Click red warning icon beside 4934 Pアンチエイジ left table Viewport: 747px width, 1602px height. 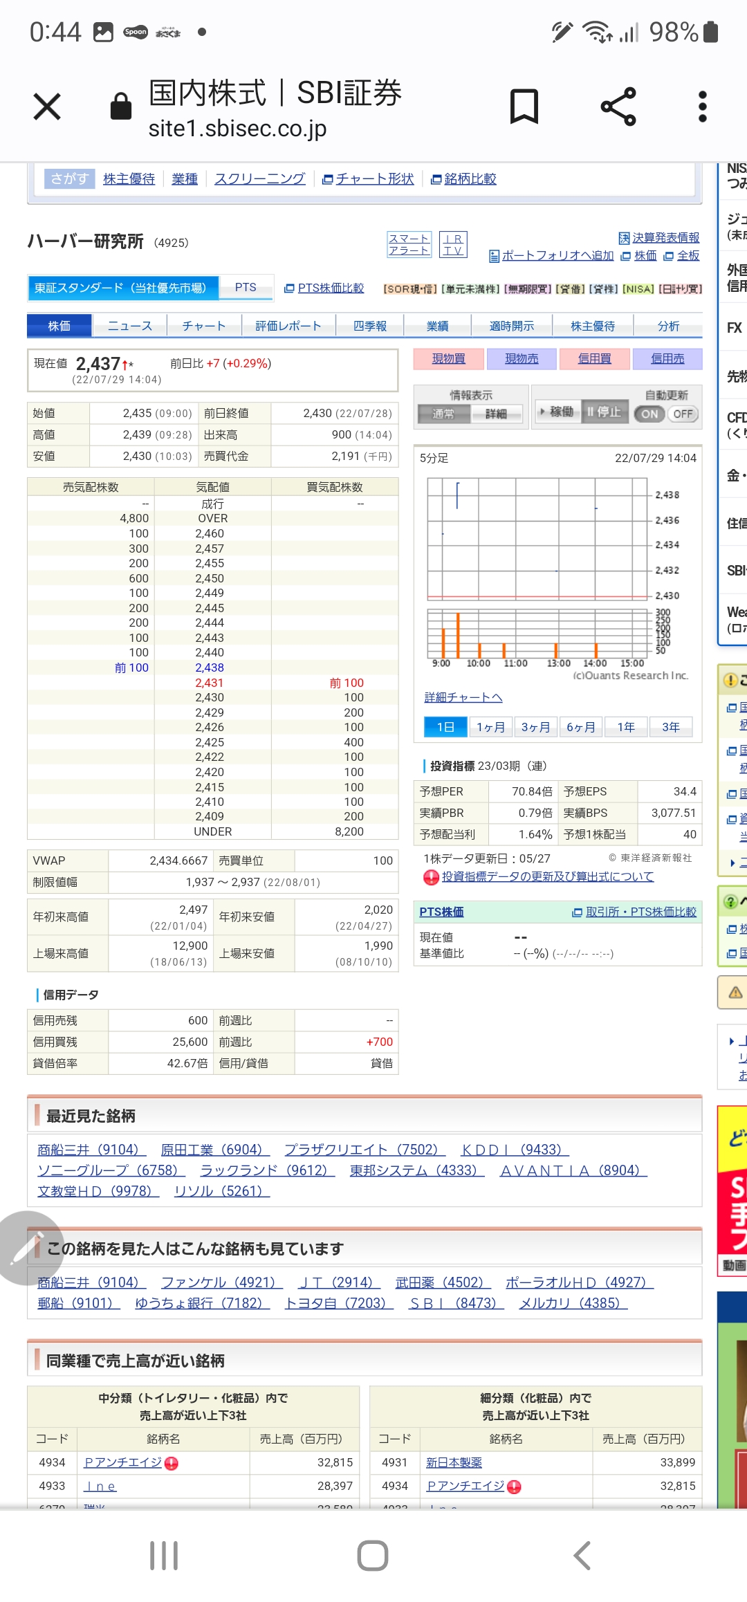[172, 1464]
